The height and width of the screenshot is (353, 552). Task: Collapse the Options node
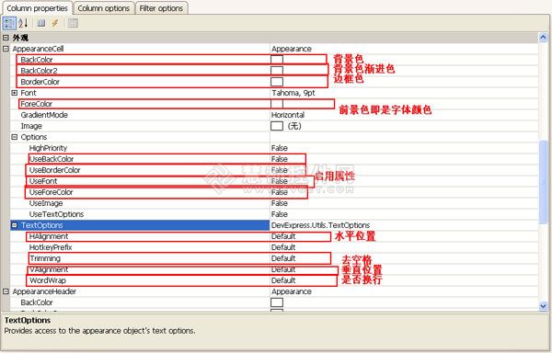click(15, 137)
